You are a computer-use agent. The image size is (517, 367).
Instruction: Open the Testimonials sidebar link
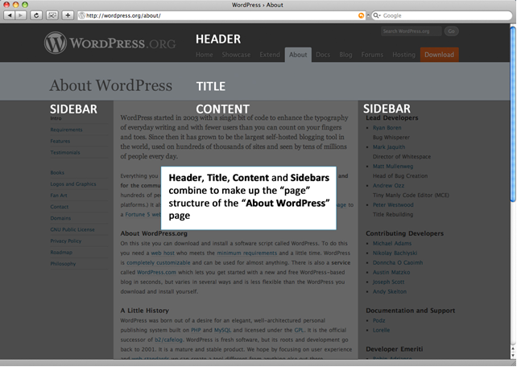(x=65, y=153)
